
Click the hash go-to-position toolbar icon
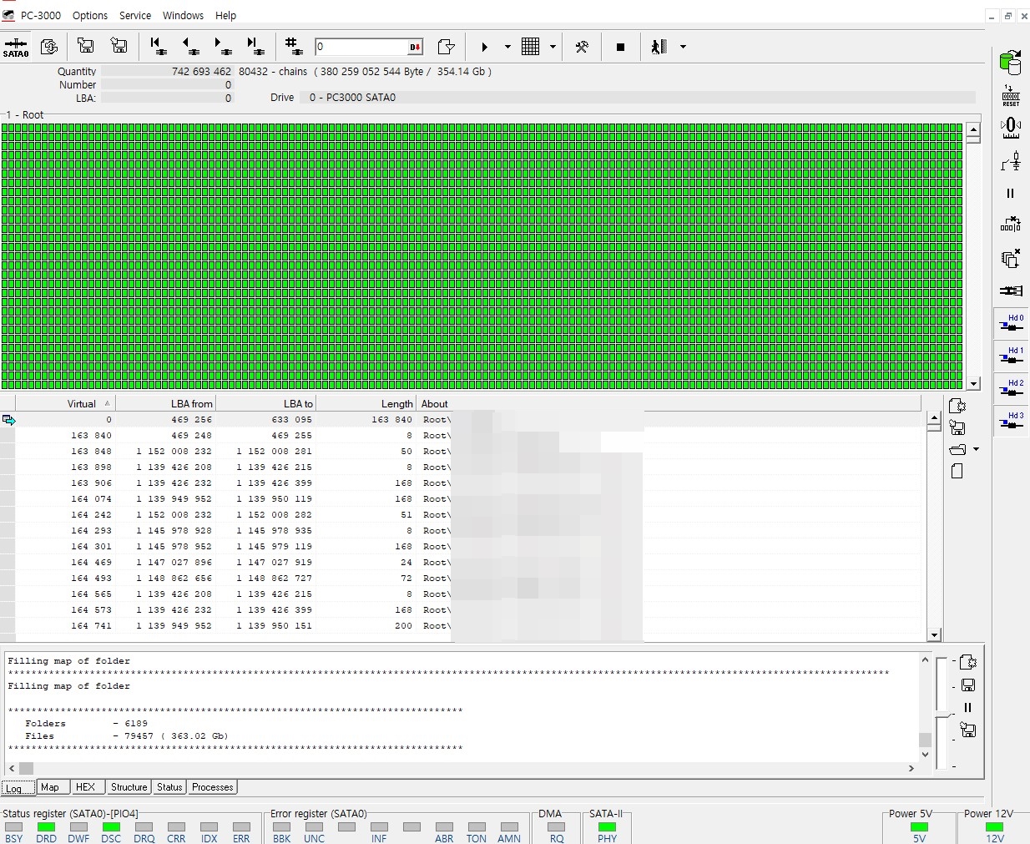point(293,47)
